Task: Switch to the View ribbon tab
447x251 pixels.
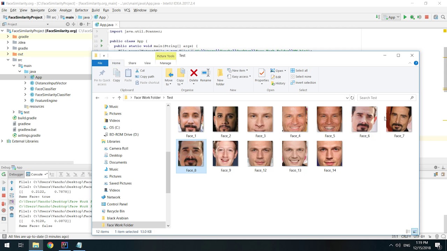Action: pyautogui.click(x=147, y=63)
